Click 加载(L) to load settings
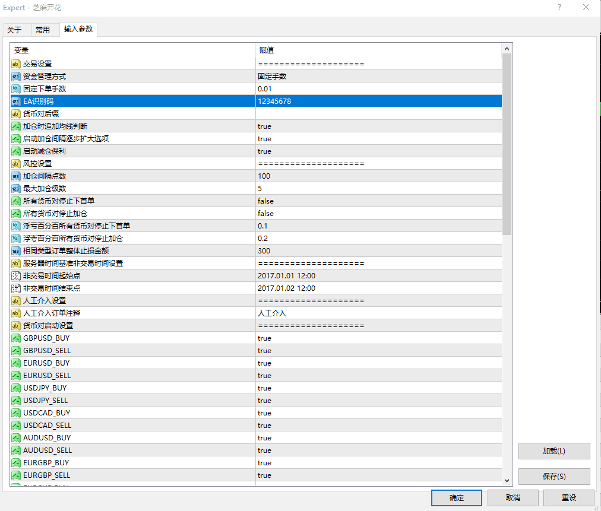 [x=554, y=451]
